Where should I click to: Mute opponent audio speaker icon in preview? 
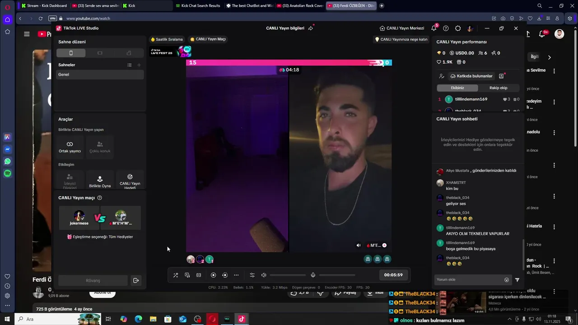click(359, 246)
